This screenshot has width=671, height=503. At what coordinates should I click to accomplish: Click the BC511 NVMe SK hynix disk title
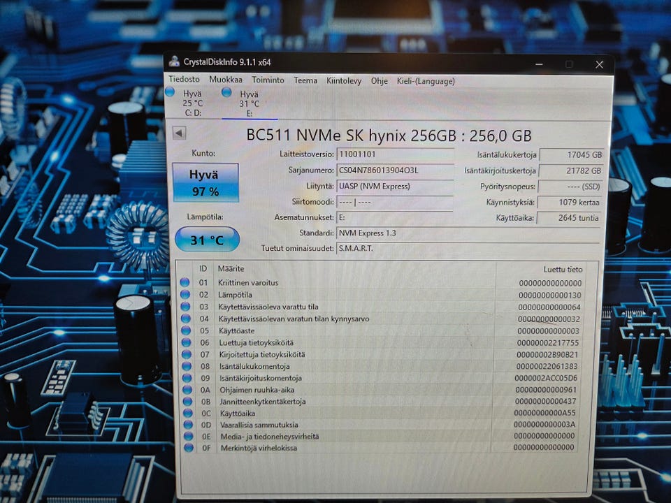(389, 136)
